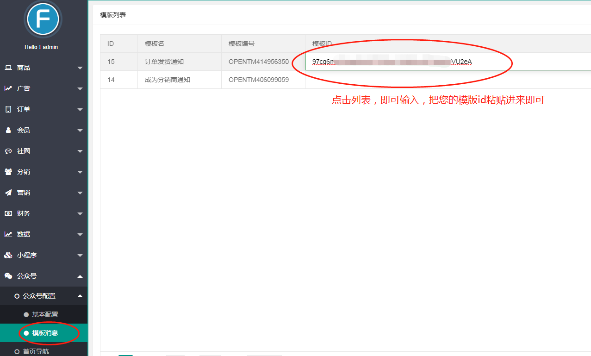
Task: Click the 分销 group icon in sidebar
Action: (x=8, y=172)
